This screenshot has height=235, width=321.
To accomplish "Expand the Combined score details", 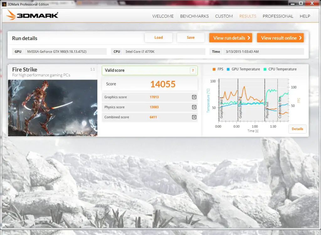I will click(x=194, y=117).
